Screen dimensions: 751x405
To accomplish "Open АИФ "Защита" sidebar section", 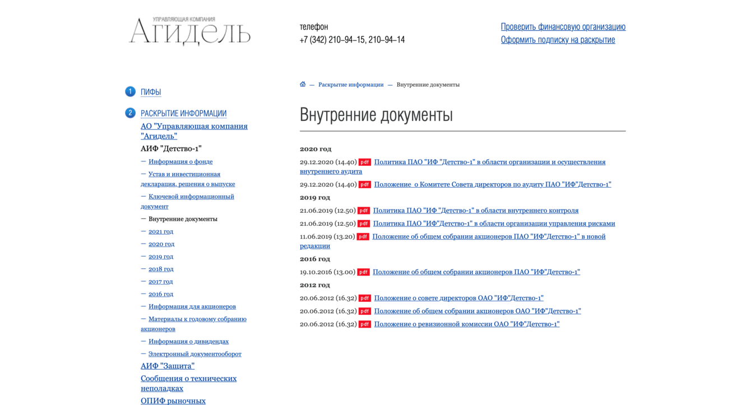I will pos(168,366).
